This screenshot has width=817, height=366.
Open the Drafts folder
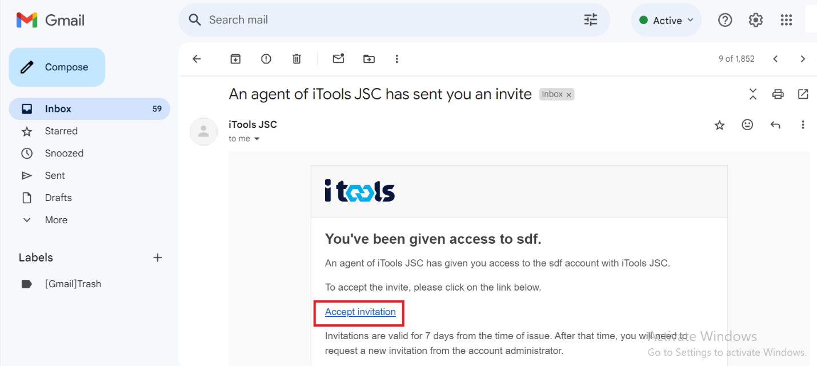point(58,198)
